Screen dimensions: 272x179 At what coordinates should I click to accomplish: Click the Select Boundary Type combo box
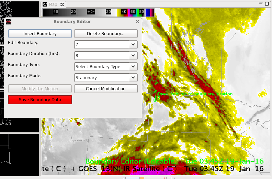[x=102, y=67]
